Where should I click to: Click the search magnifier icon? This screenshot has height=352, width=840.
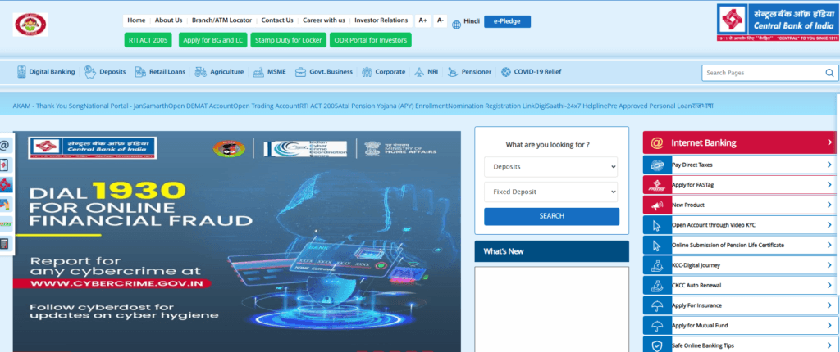coord(829,73)
